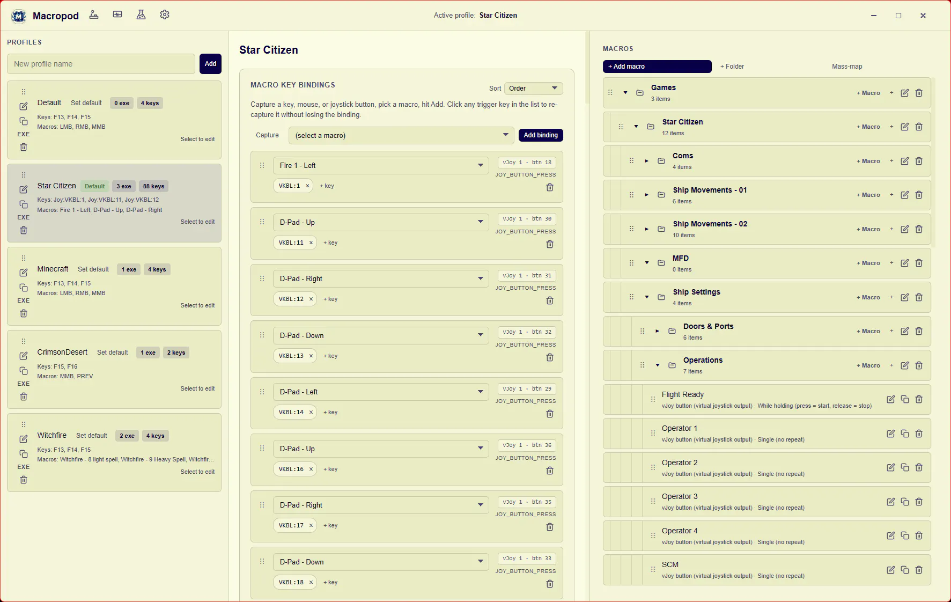Add macro to Operations folder

[868, 365]
